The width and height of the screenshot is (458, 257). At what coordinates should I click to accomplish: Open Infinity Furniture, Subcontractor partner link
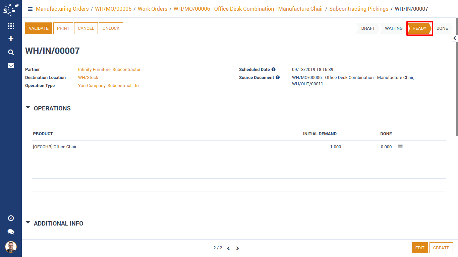tap(109, 70)
